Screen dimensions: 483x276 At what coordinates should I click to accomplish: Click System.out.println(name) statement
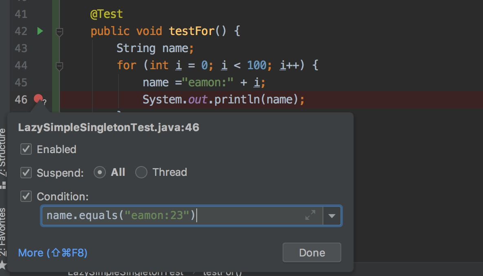pyautogui.click(x=224, y=99)
